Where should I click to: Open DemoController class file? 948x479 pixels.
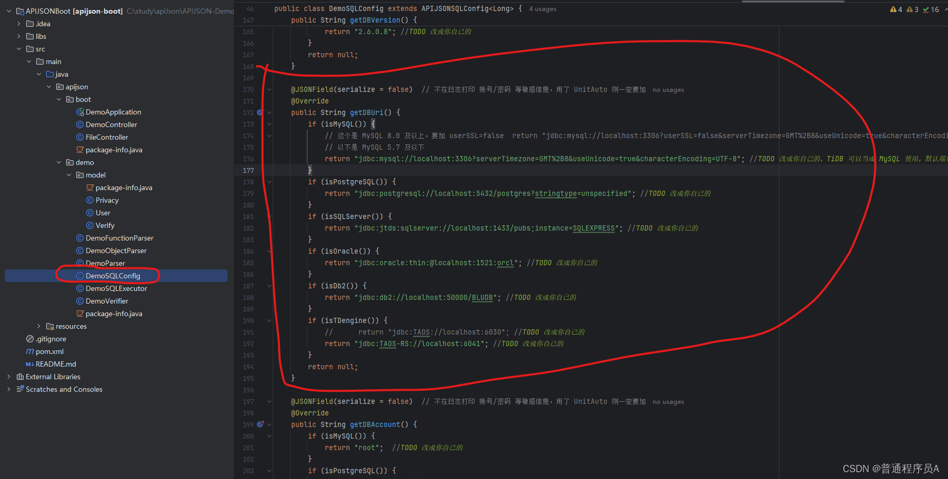pos(111,124)
